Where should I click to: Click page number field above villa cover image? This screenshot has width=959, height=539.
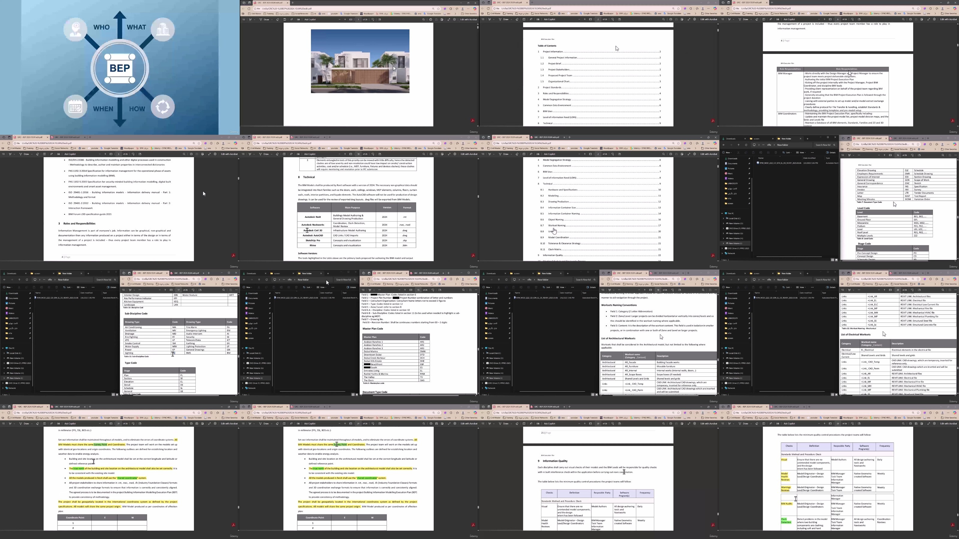(x=358, y=19)
